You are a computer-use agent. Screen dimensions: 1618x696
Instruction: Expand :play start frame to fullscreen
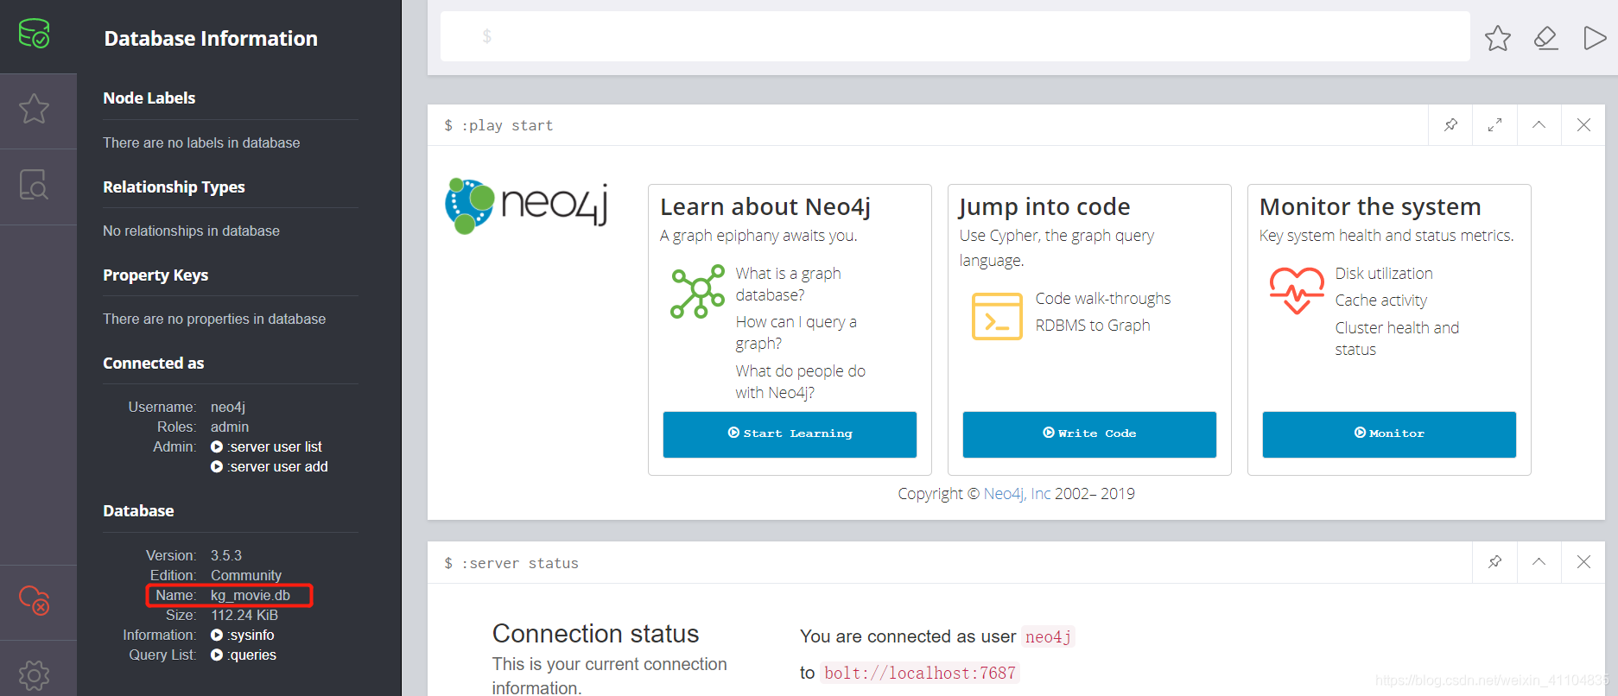coord(1495,125)
